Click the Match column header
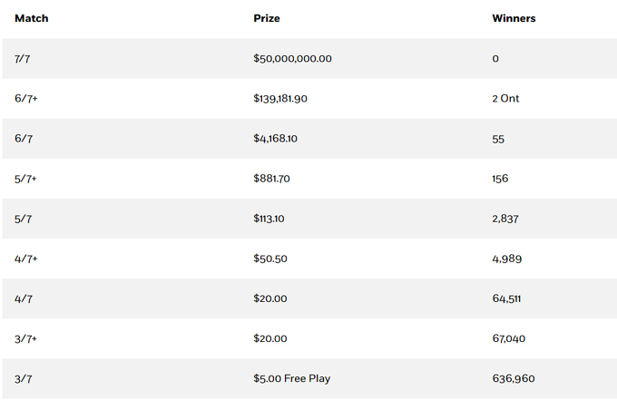 pos(32,18)
